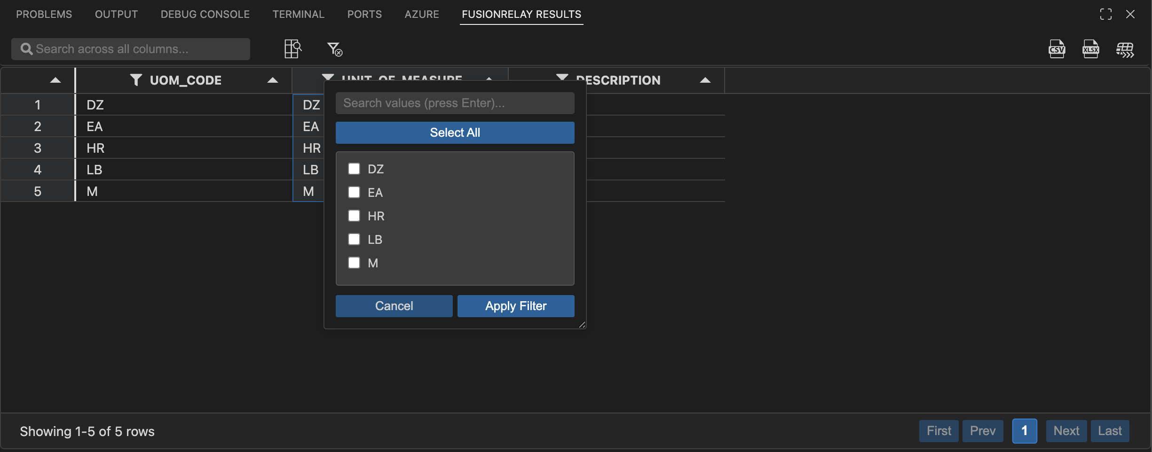Open the column search icon
The height and width of the screenshot is (452, 1152).
click(292, 49)
